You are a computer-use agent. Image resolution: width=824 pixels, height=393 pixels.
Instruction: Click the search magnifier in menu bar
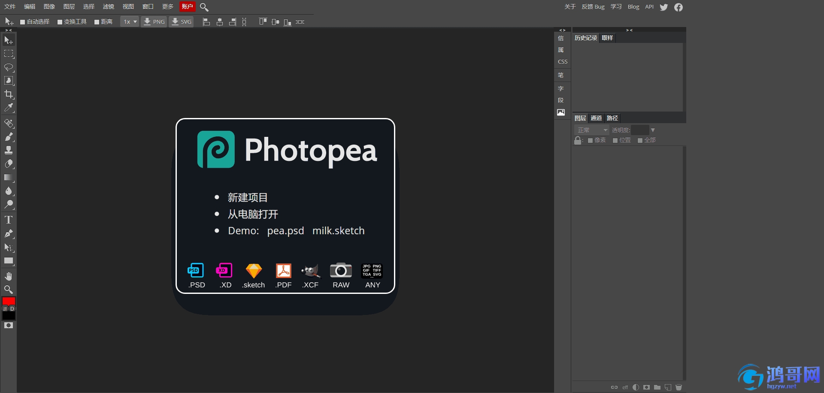pos(204,7)
